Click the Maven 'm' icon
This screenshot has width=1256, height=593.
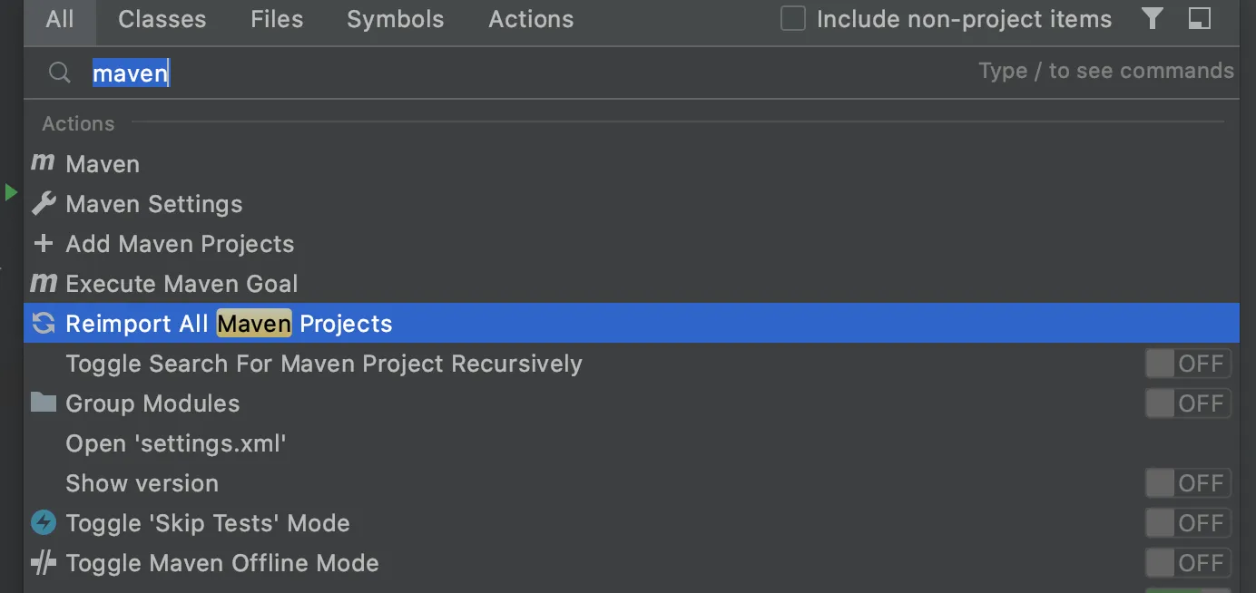click(x=43, y=164)
